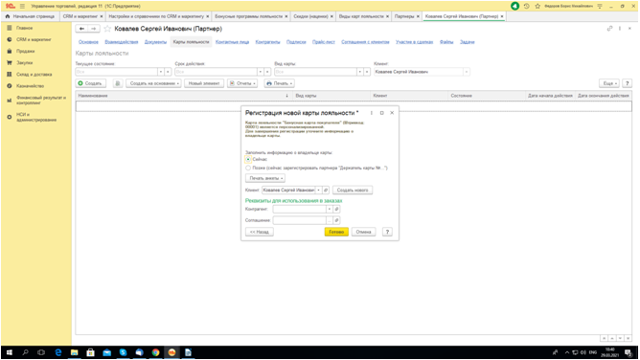This screenshot has height=360, width=640.
Task: Open Microsoft Edge from the taskbar
Action: [x=57, y=352]
